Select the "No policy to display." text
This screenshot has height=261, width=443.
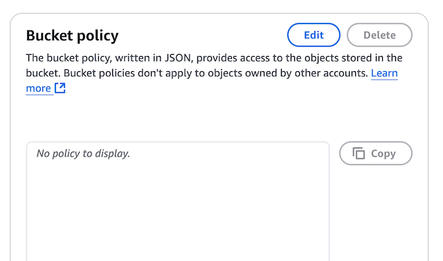[83, 154]
